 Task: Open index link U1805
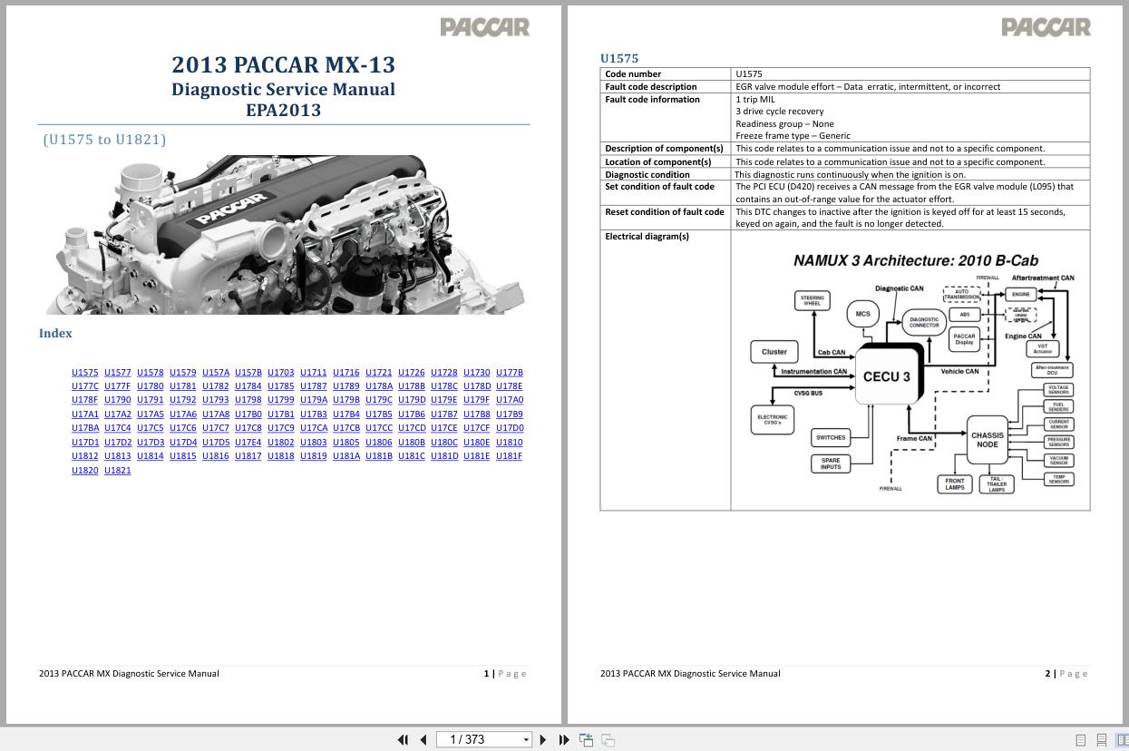click(x=346, y=442)
